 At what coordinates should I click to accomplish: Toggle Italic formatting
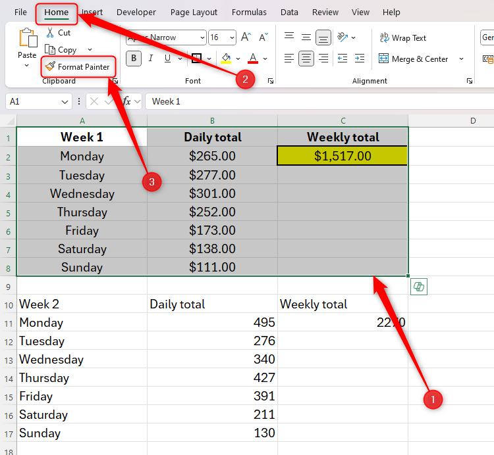(x=151, y=59)
